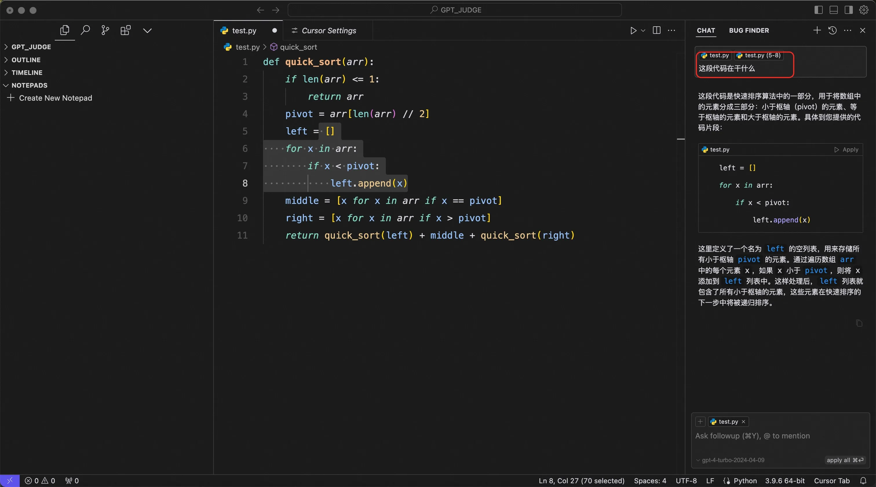Click the Bug Finder tab icon
This screenshot has height=487, width=876.
(749, 30)
